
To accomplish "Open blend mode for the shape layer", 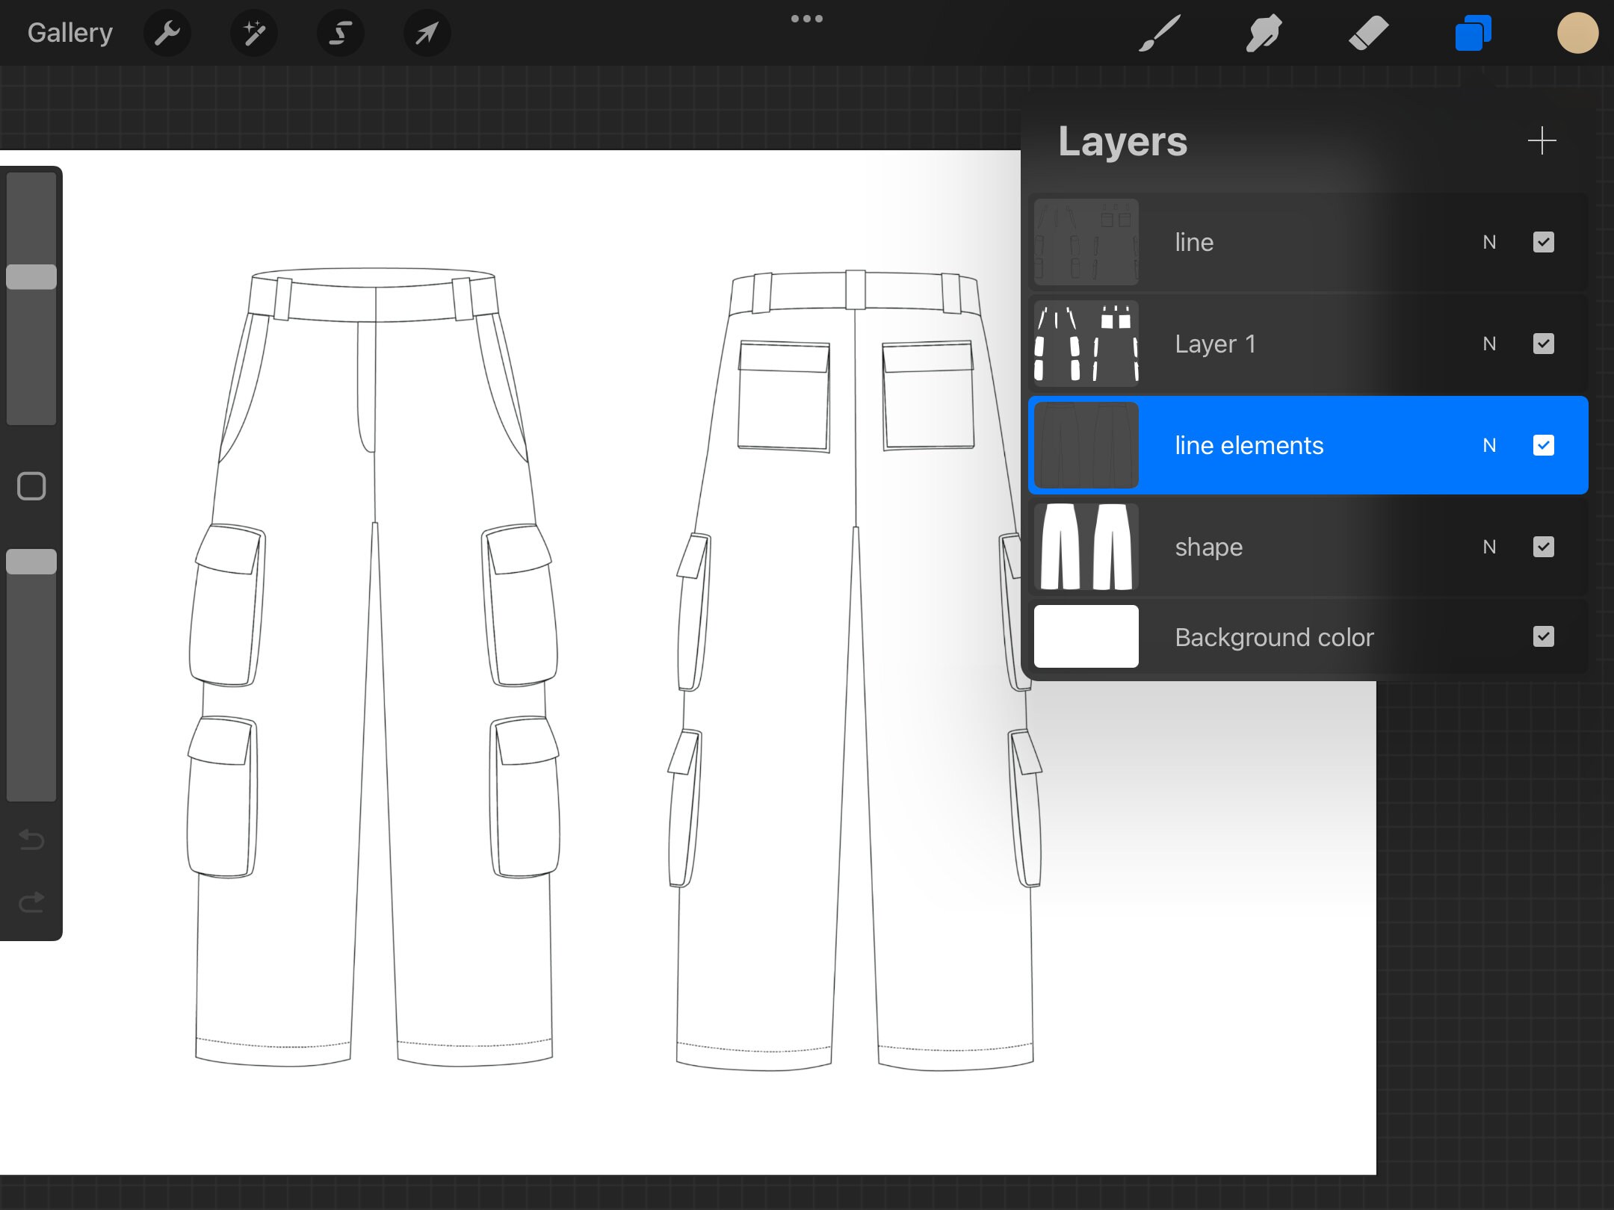I will click(x=1489, y=547).
